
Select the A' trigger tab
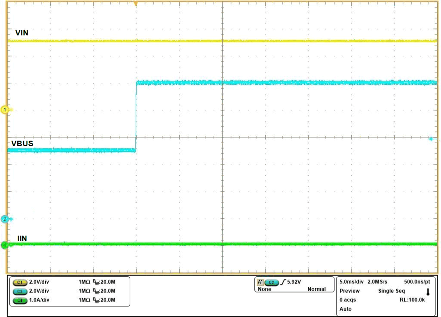point(261,283)
